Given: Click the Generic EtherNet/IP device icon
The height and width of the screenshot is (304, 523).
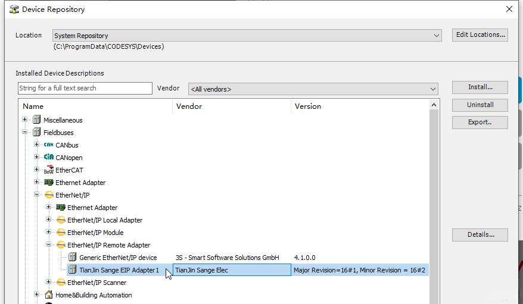Looking at the screenshot, I should click(x=73, y=257).
